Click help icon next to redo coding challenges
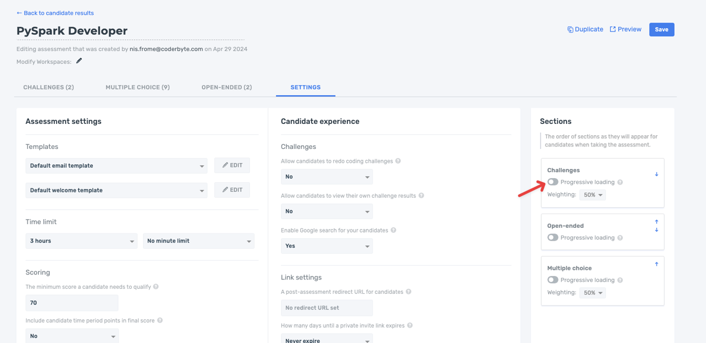Image resolution: width=706 pixels, height=343 pixels. [x=398, y=161]
